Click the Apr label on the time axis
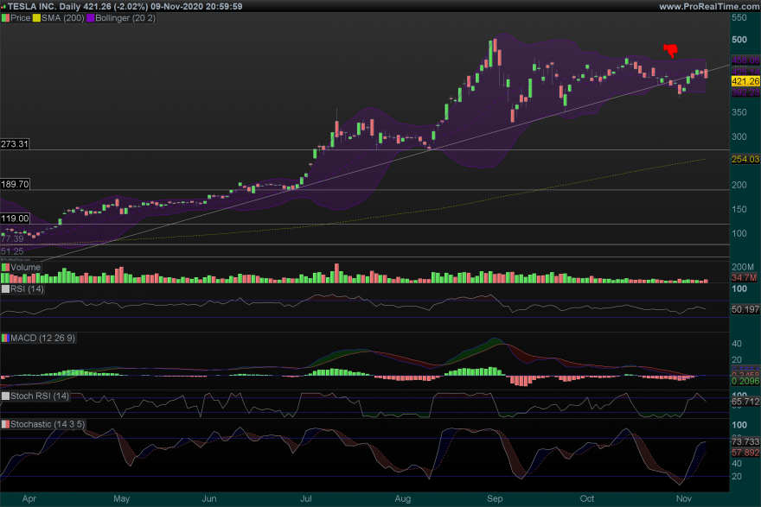The height and width of the screenshot is (507, 761). coord(29,498)
